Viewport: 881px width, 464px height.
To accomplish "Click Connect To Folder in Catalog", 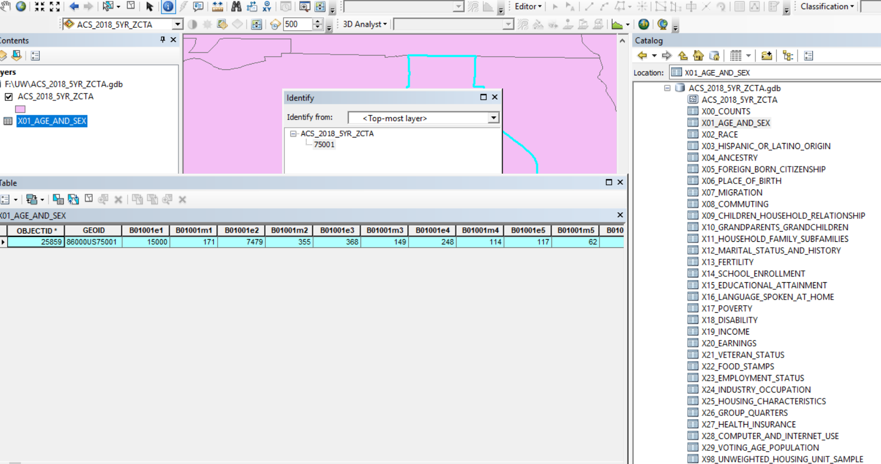I will coord(766,55).
